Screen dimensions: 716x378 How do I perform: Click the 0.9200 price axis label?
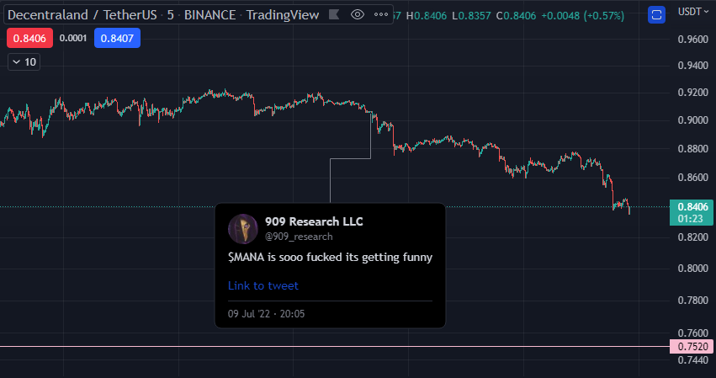[x=692, y=93]
